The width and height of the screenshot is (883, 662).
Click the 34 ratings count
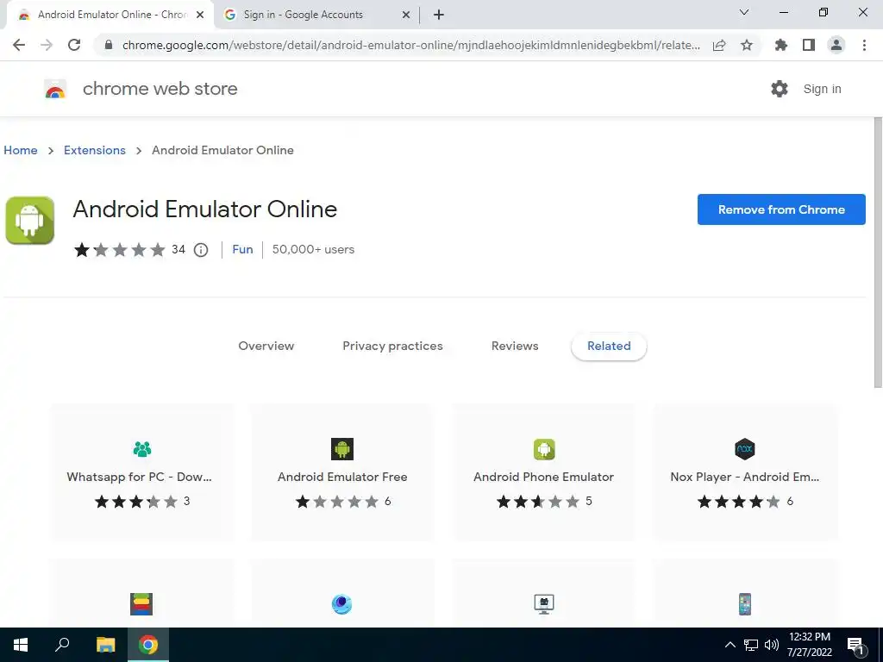[x=178, y=249]
